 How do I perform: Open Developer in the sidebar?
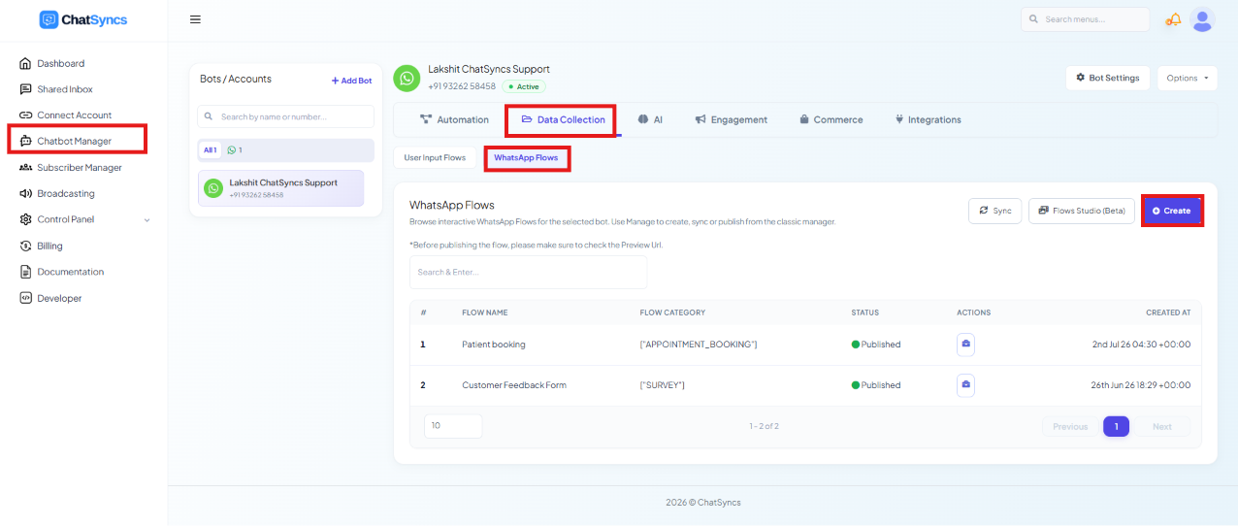59,298
